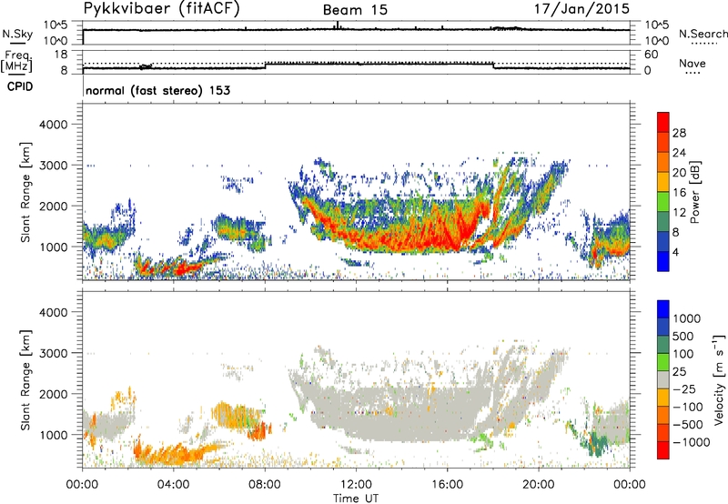The width and height of the screenshot is (728, 504).
Task: Click the blue bottom of the power color bar
Action: (x=663, y=261)
